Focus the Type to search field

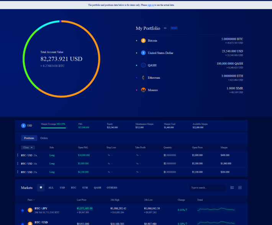pos(207,188)
